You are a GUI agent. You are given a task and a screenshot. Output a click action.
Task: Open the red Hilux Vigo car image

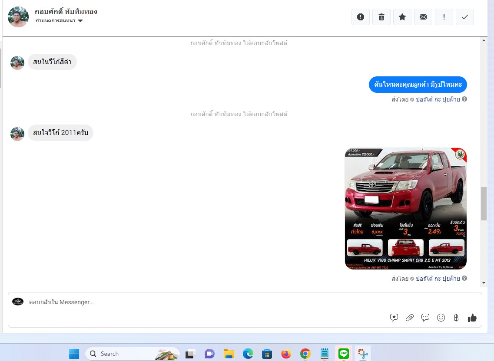[405, 209]
